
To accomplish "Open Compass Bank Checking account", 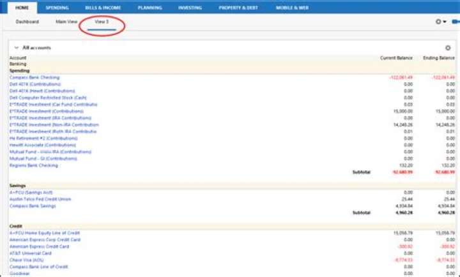I will coord(34,77).
